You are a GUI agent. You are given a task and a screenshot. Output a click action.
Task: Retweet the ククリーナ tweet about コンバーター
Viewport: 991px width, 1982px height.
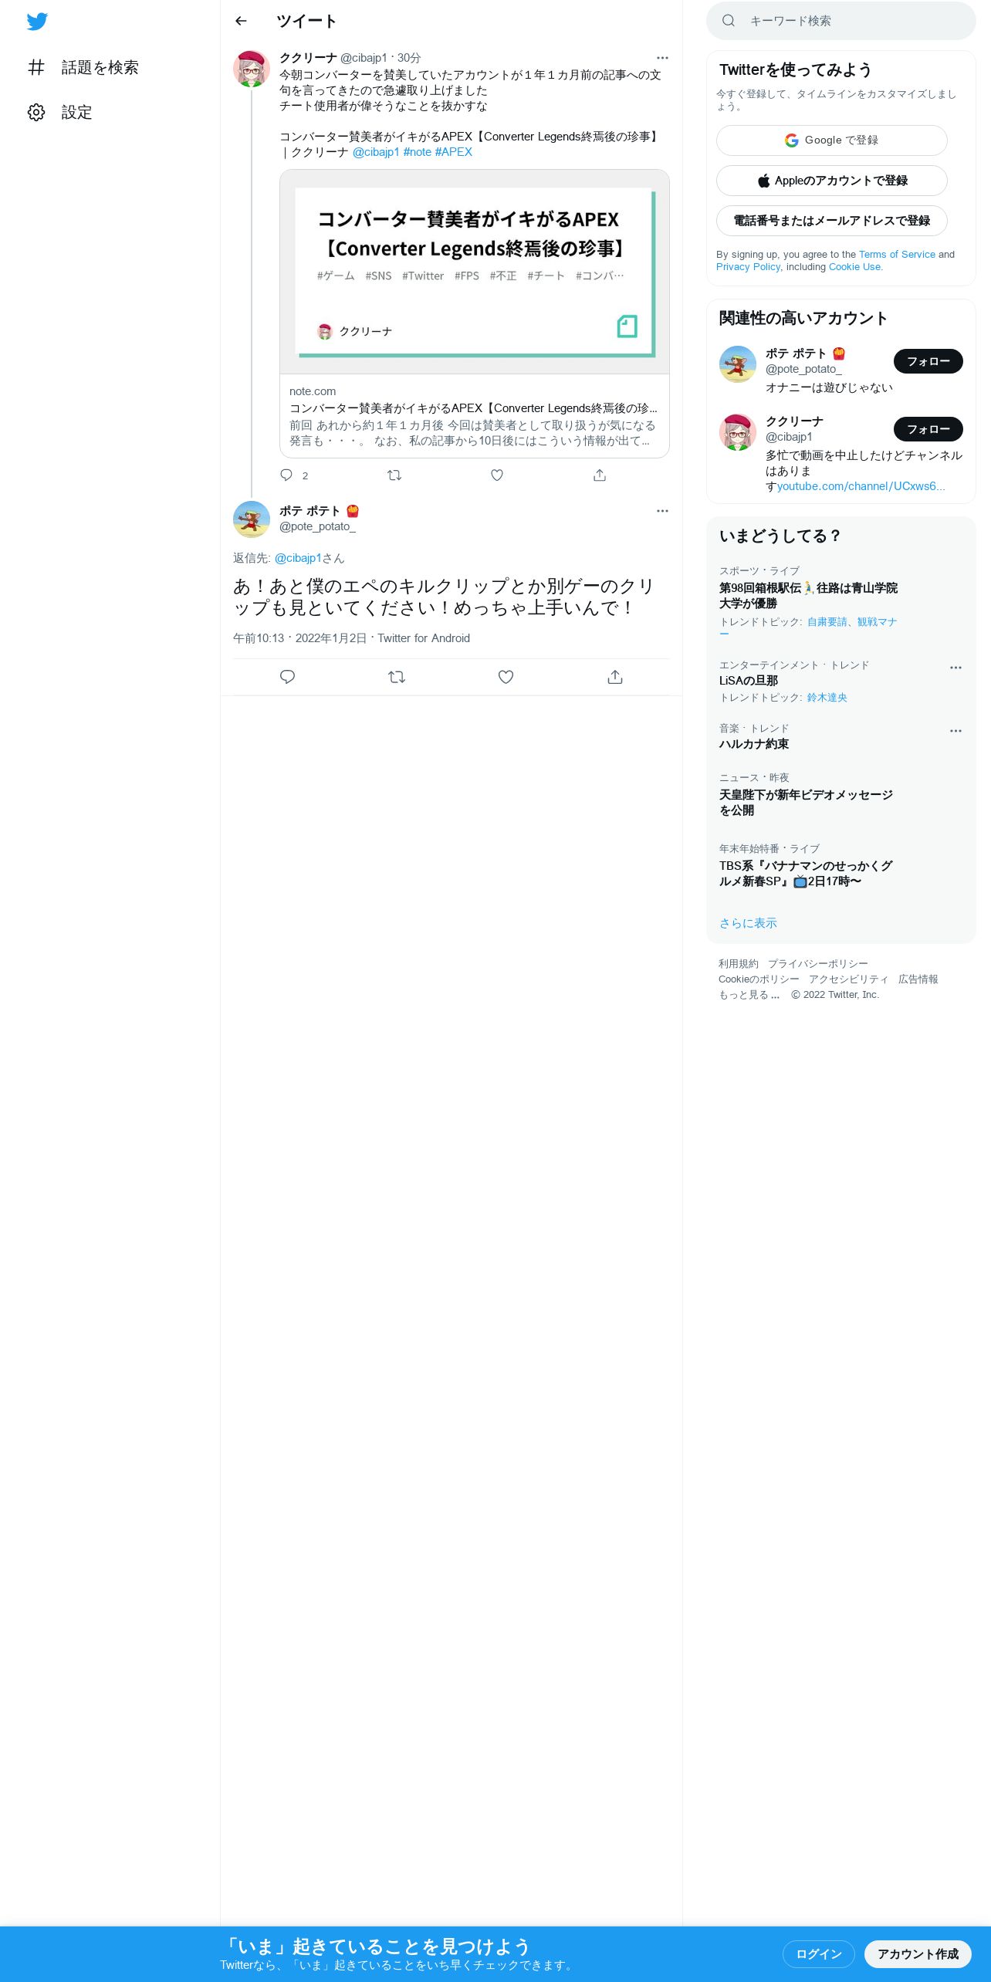[x=394, y=475]
